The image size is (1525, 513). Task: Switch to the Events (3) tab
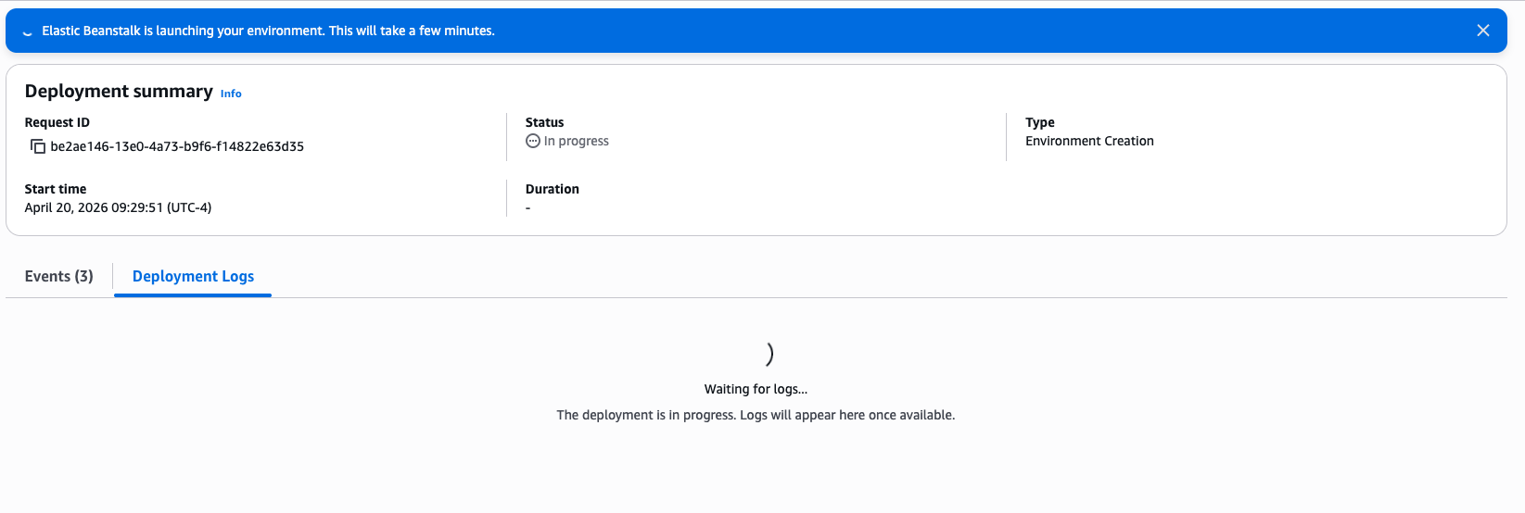coord(59,276)
